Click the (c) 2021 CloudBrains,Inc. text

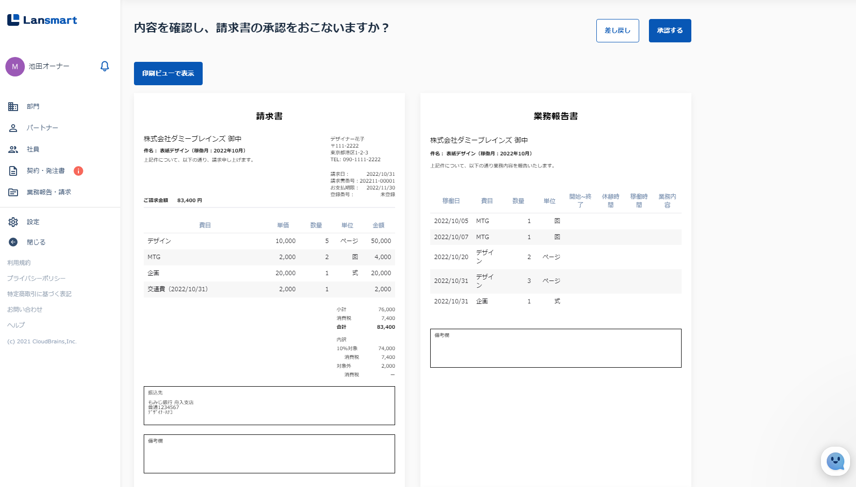coord(42,342)
